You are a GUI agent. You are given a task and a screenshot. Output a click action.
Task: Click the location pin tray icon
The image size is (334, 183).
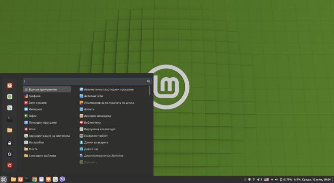254,180
